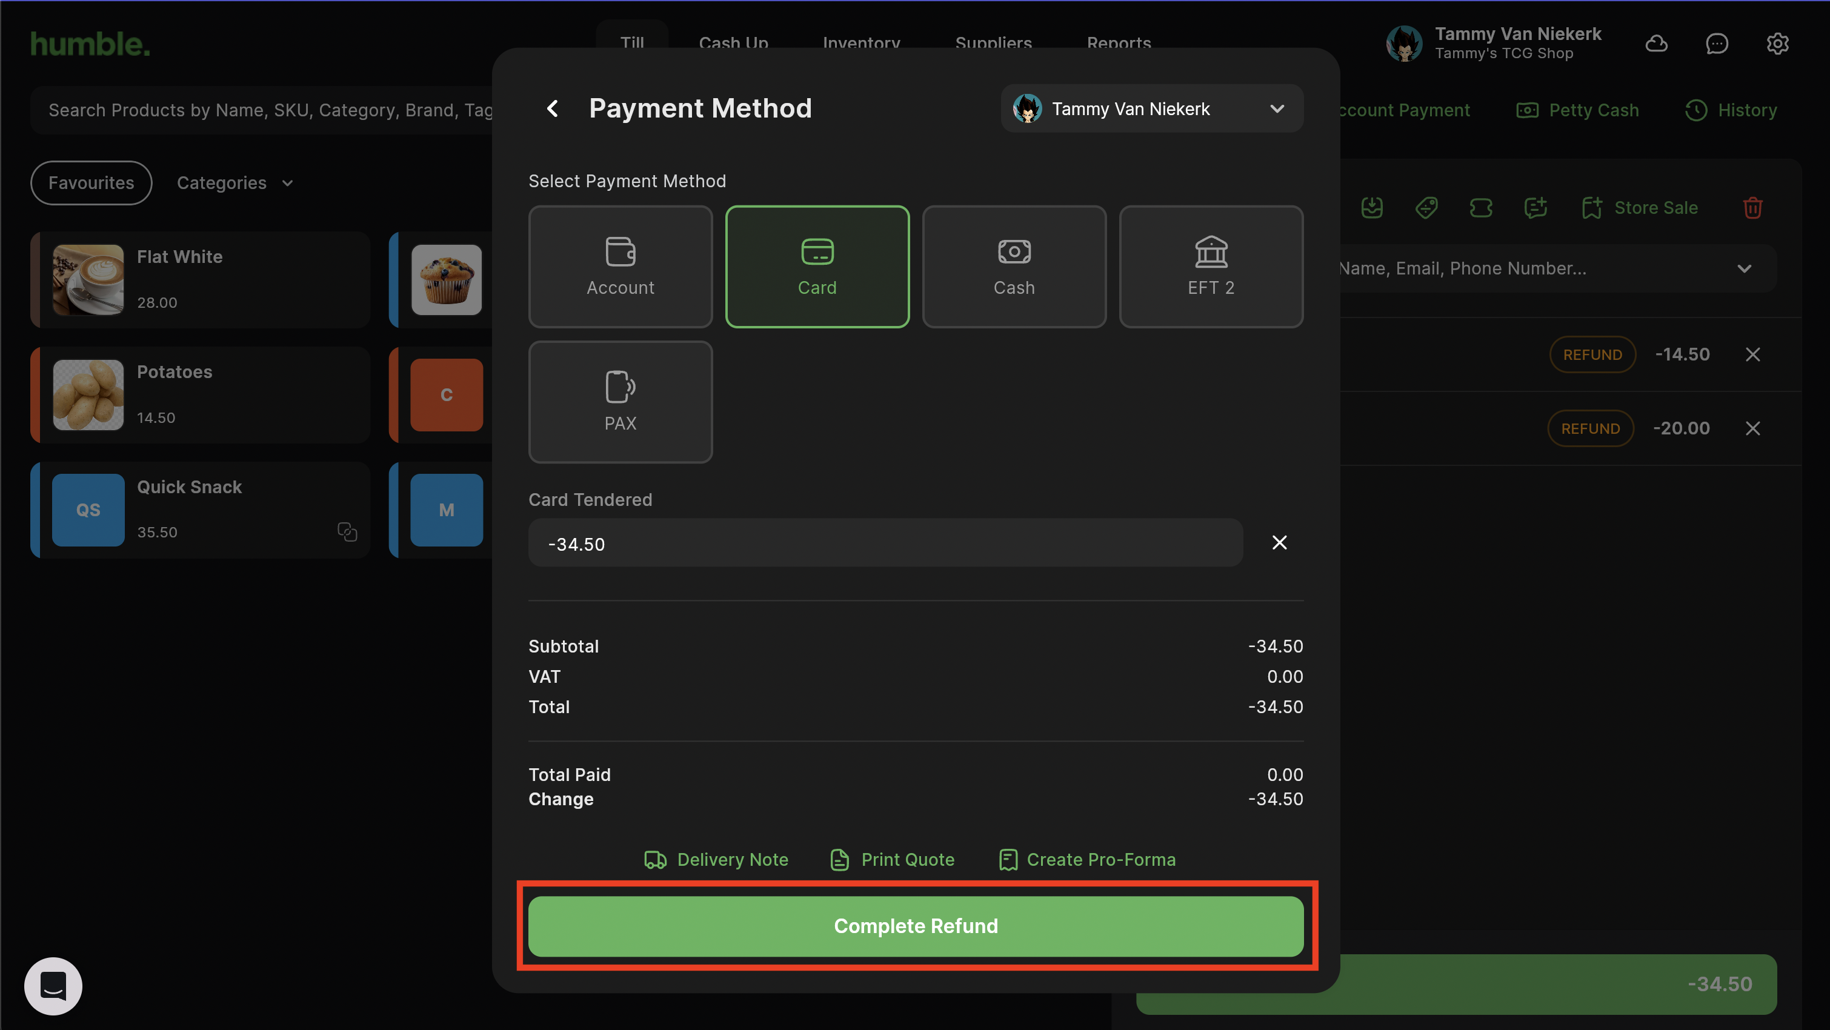Click the Create Pro-Forma icon

[1008, 860]
